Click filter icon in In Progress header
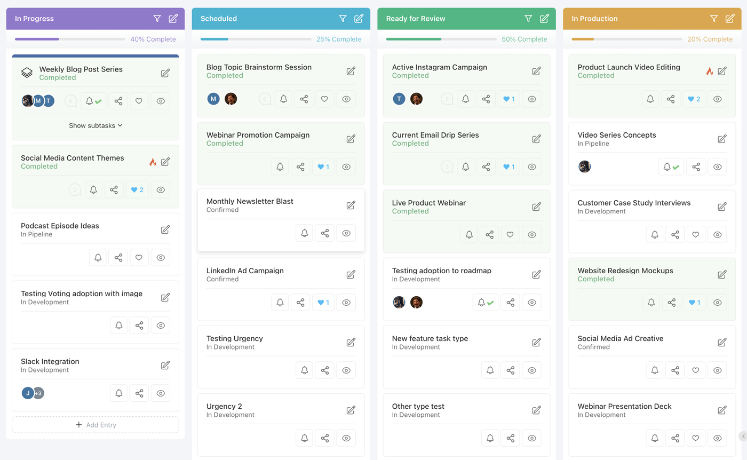 [x=157, y=19]
